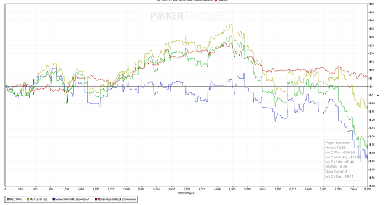Click the 2,992 tick on the x-axis
The height and width of the screenshot is (205, 386).
pyautogui.click(x=141, y=189)
